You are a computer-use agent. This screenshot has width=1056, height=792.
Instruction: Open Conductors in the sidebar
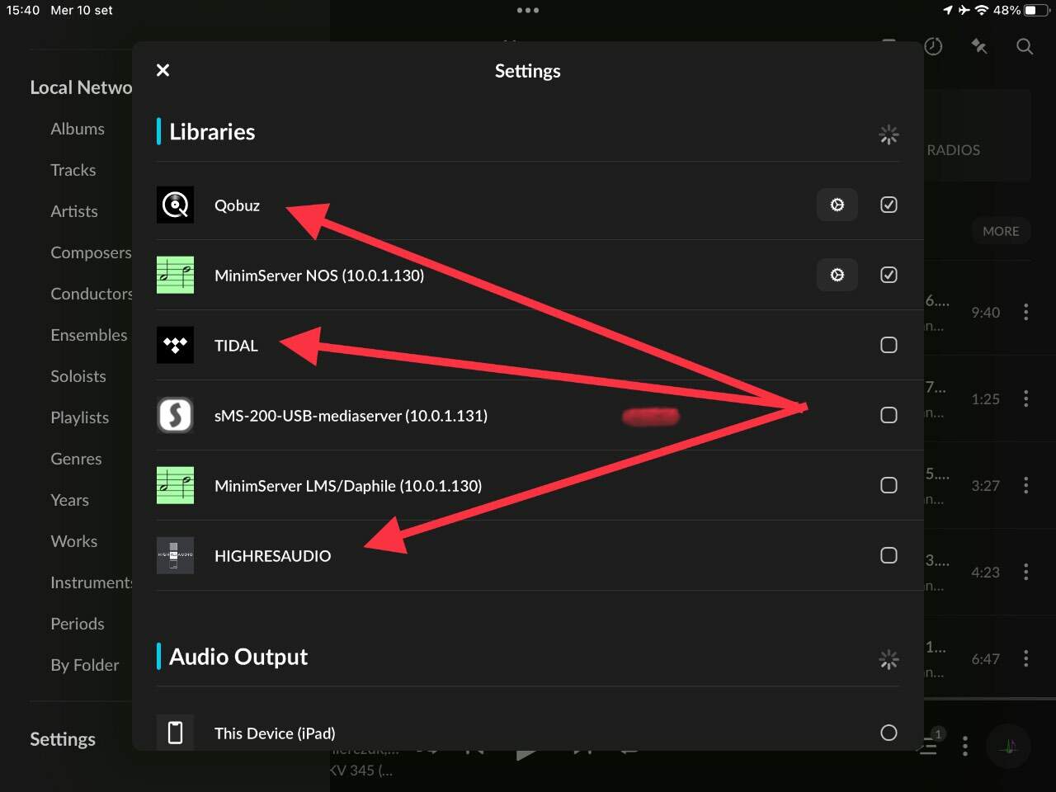tap(91, 294)
